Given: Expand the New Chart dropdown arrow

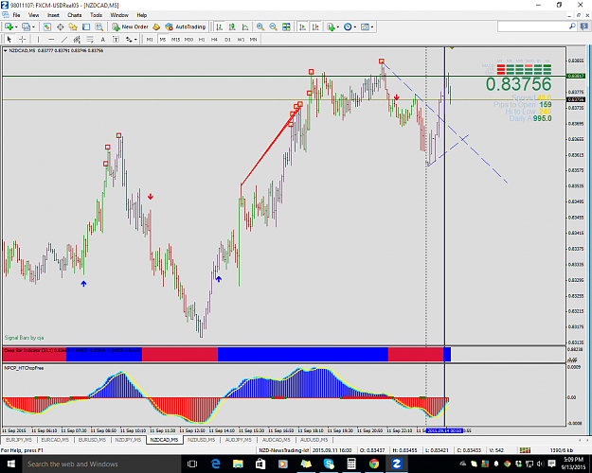Looking at the screenshot, I should (16, 27).
